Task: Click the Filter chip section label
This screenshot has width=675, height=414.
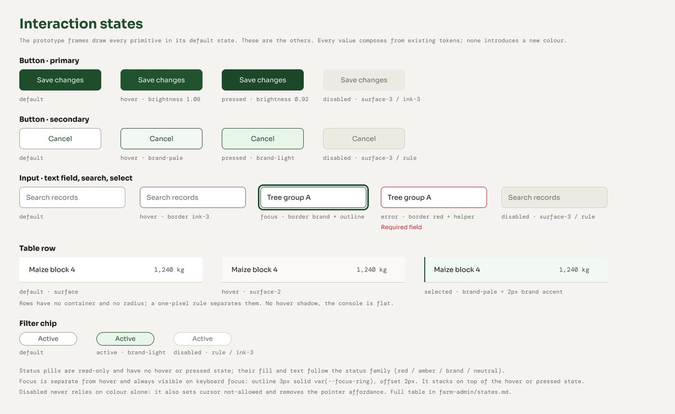Action: pyautogui.click(x=38, y=324)
